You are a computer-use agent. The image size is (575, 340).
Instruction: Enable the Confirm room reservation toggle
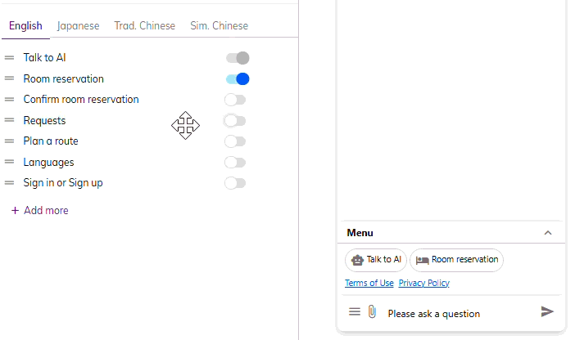pyautogui.click(x=235, y=100)
